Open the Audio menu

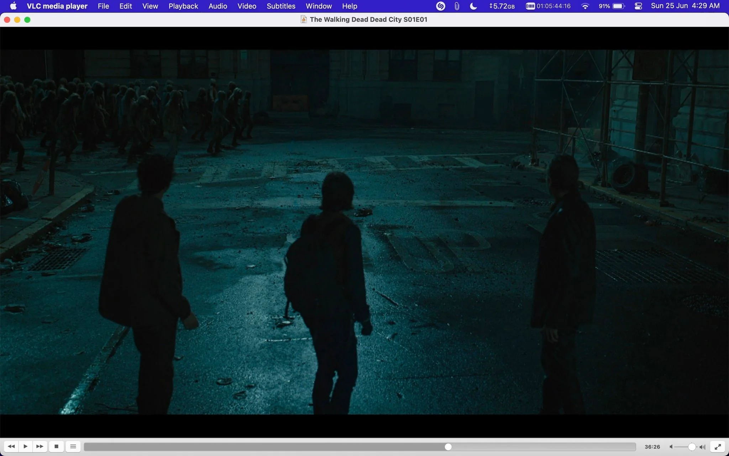(218, 6)
